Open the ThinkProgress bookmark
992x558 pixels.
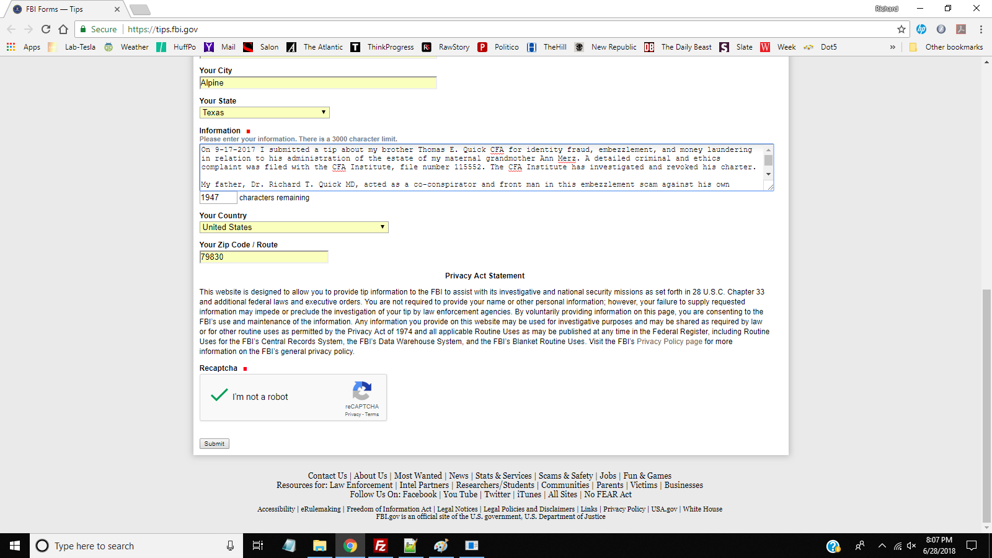click(383, 47)
